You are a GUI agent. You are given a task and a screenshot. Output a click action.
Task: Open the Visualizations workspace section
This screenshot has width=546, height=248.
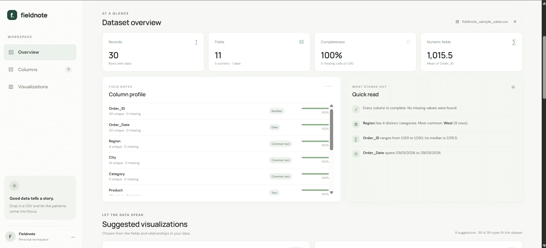[40, 87]
